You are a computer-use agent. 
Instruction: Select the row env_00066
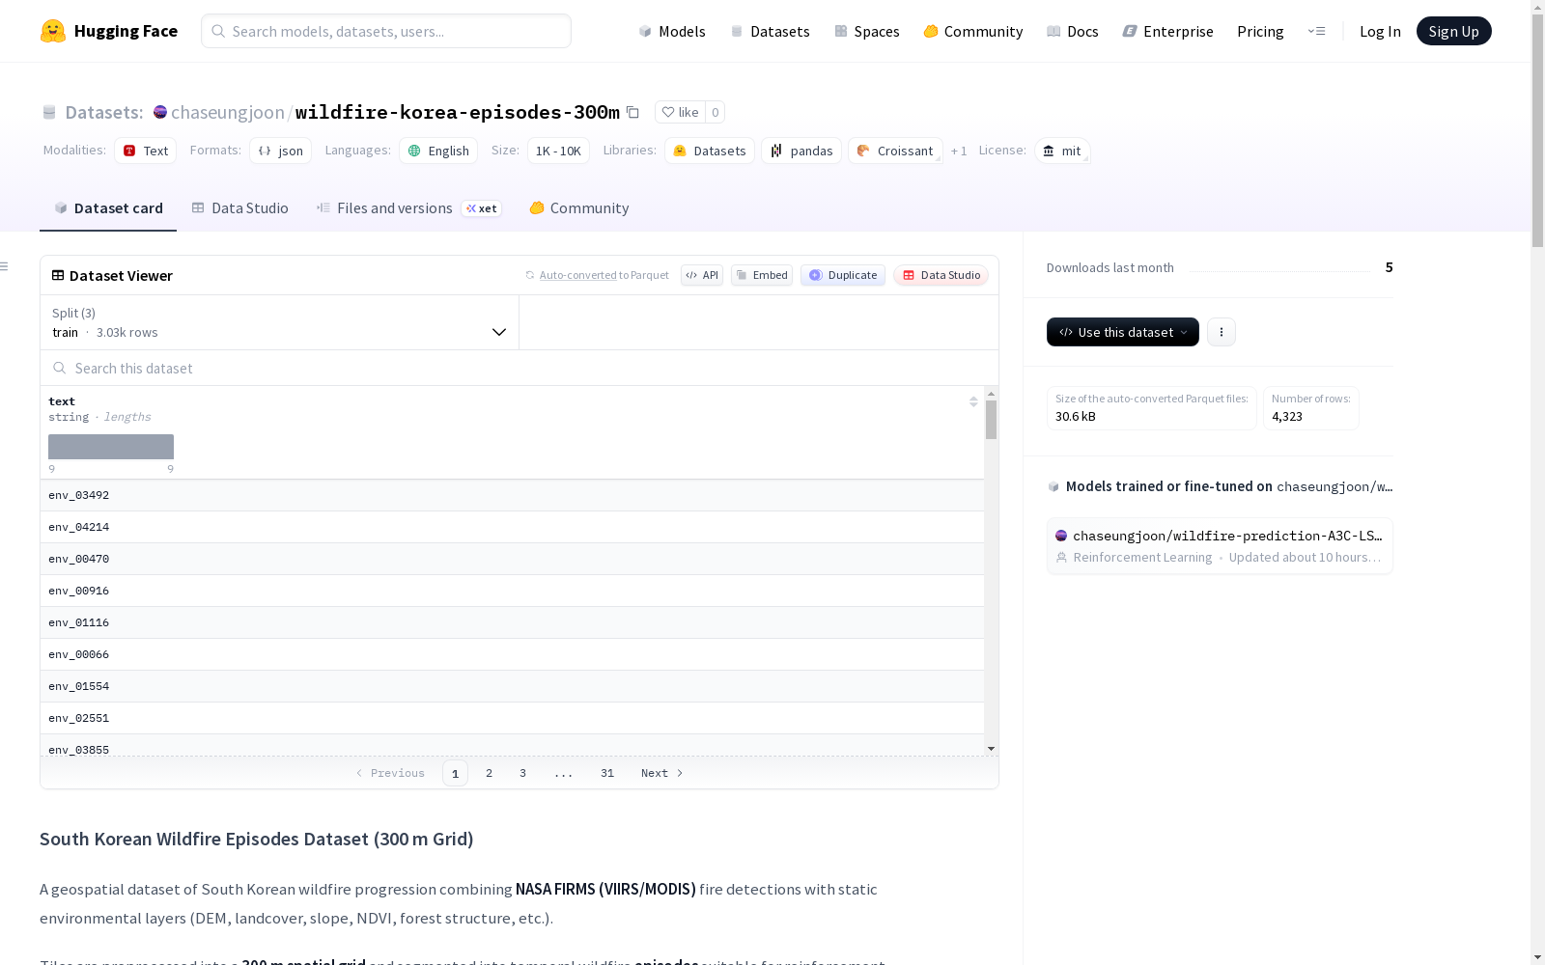point(512,654)
